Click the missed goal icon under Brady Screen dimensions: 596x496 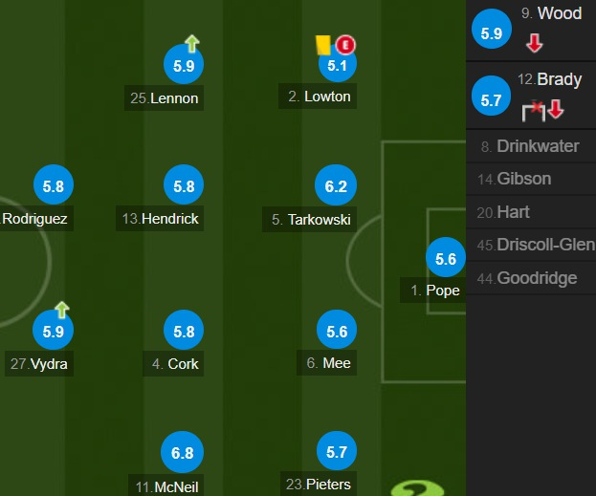coord(534,111)
